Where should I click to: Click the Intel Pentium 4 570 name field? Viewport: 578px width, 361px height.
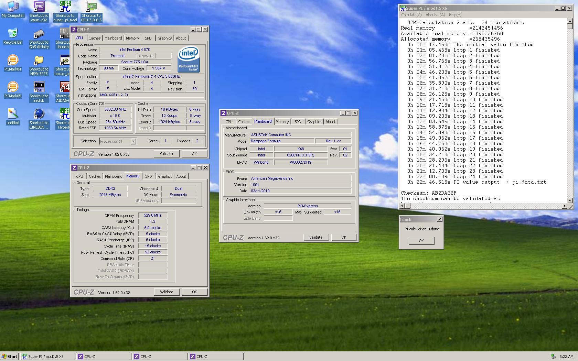point(135,50)
